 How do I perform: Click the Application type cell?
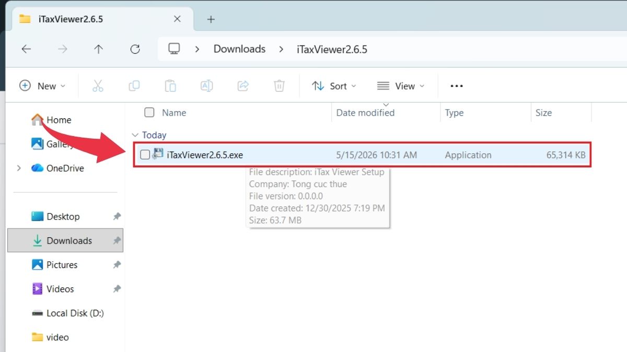[468, 155]
